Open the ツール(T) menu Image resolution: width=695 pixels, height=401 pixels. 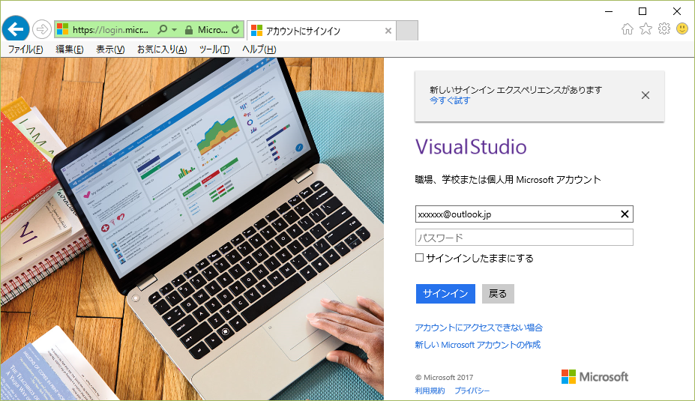click(x=214, y=49)
